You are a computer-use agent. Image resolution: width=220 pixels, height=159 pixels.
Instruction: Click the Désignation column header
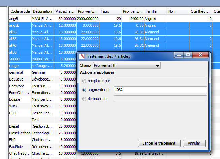[x=42, y=11]
